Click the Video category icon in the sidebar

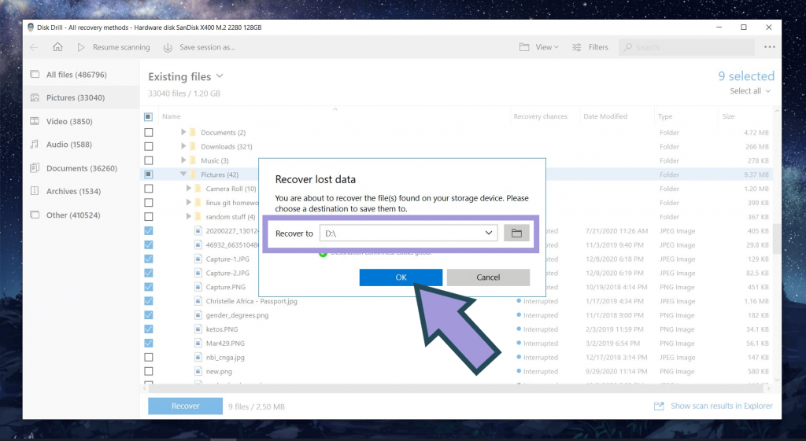click(x=35, y=121)
